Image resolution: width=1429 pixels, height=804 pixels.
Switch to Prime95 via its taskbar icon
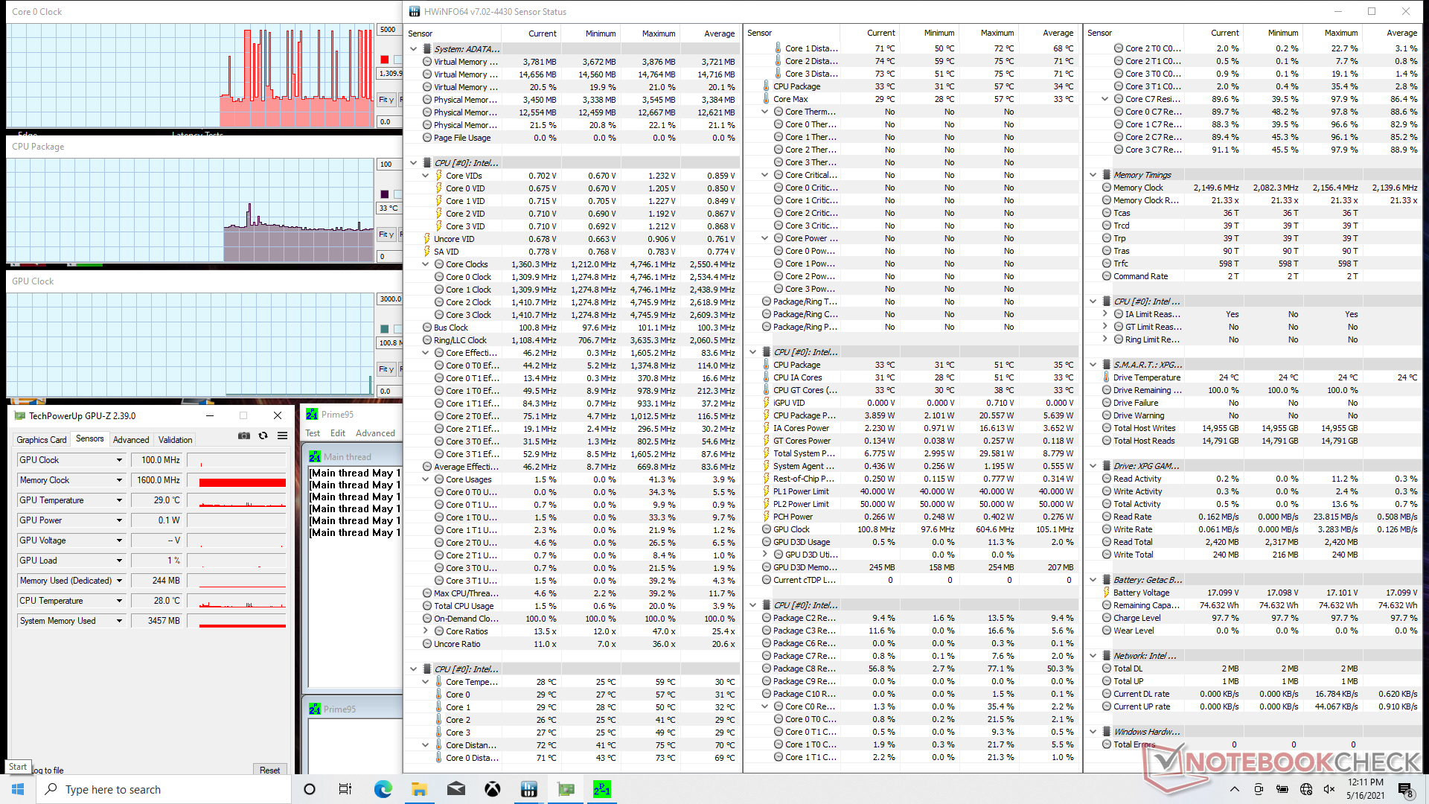click(602, 789)
